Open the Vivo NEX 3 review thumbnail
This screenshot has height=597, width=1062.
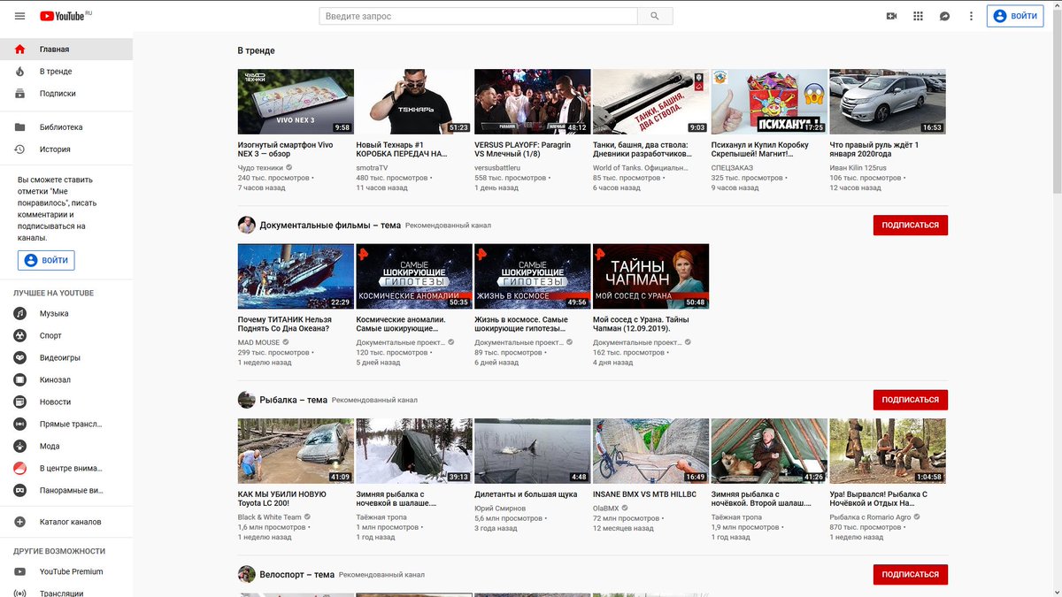click(x=296, y=102)
